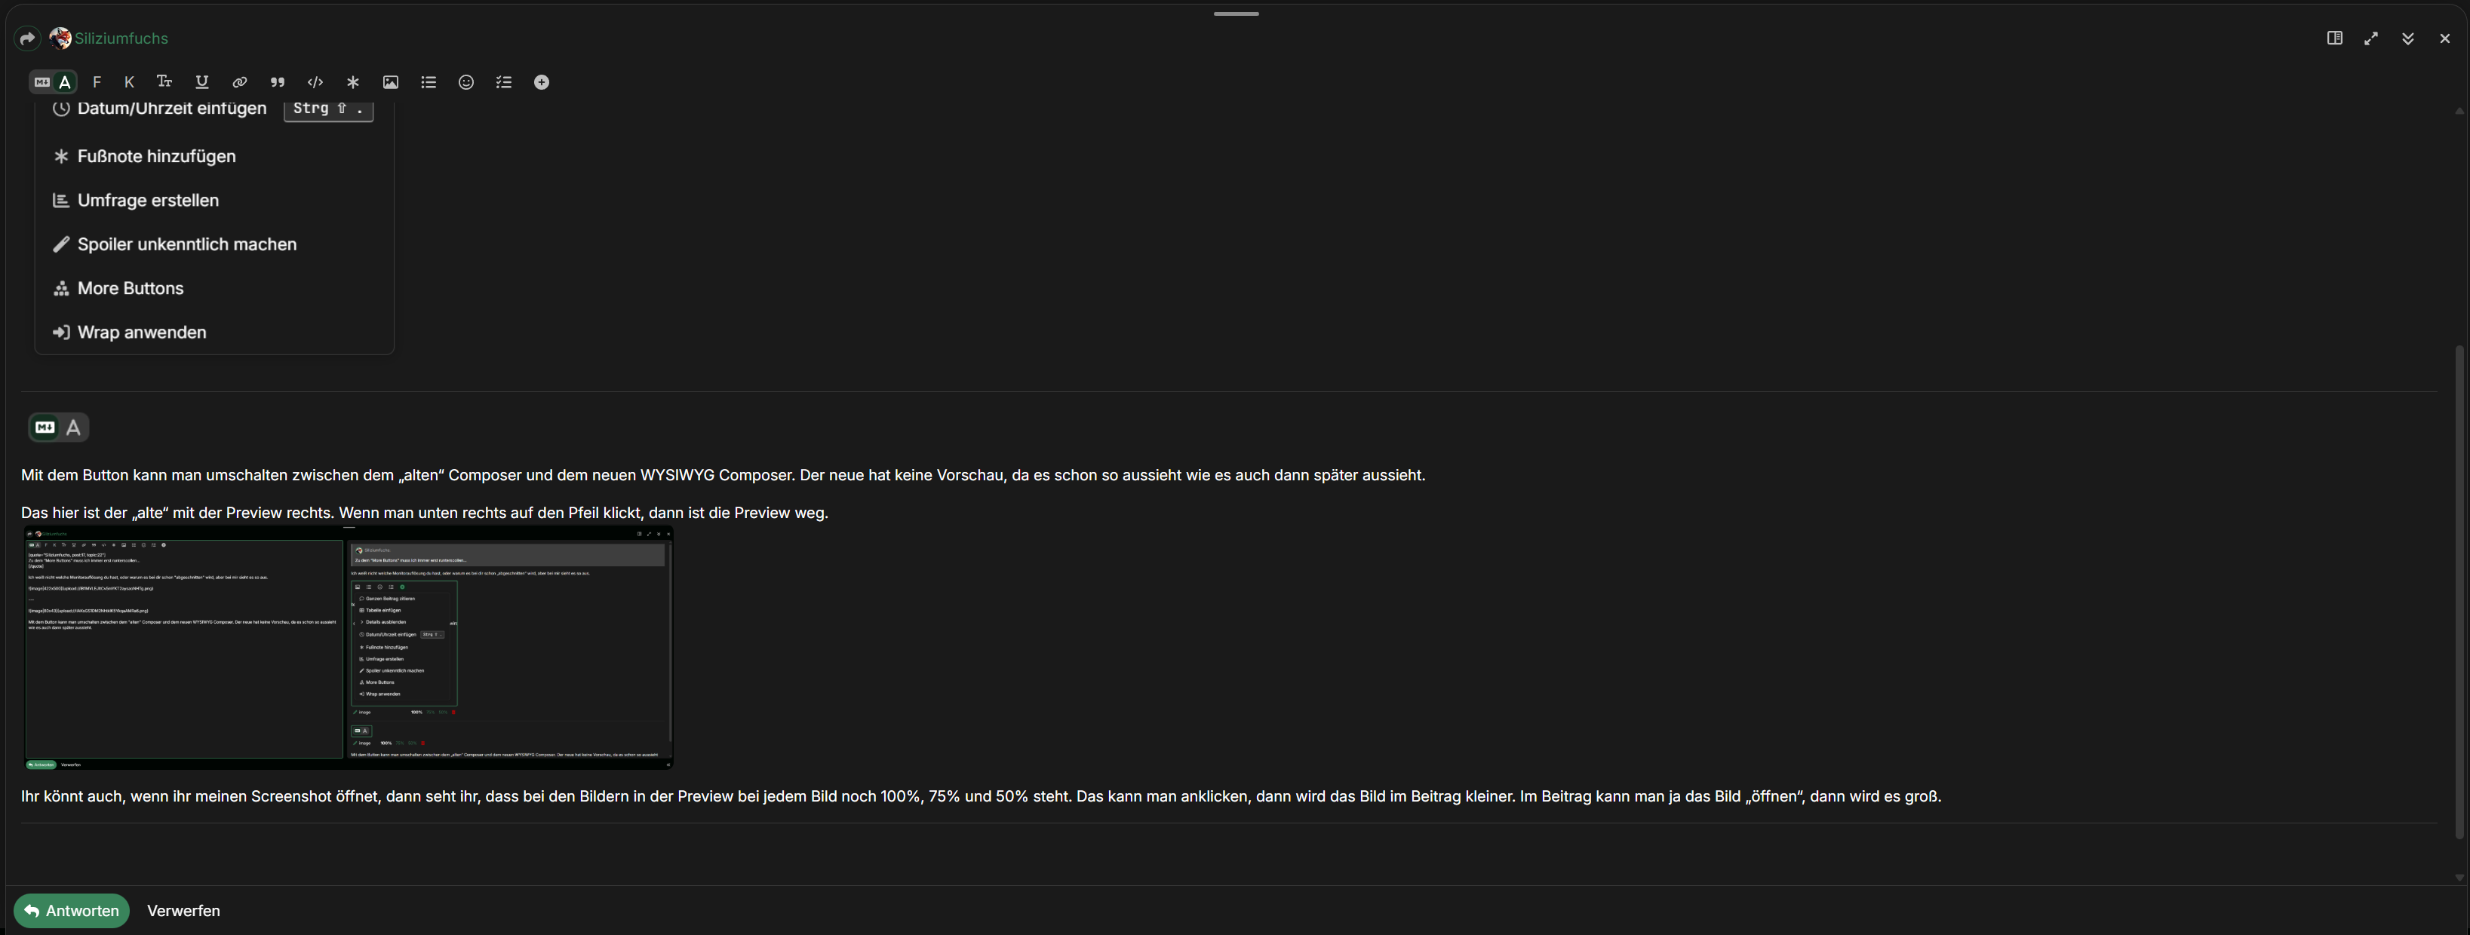Click the checklist toolbar icon
The image size is (2470, 935).
503,82
